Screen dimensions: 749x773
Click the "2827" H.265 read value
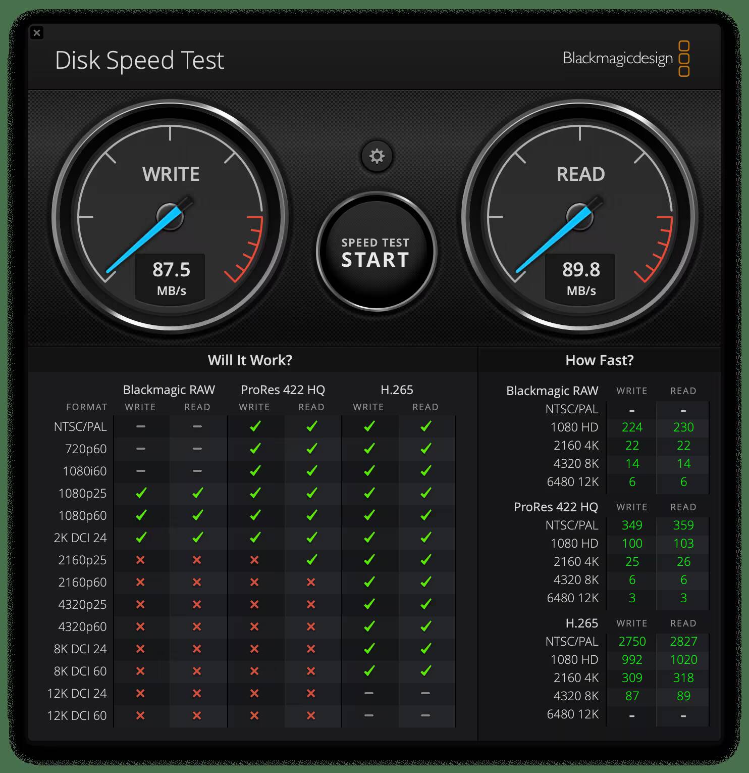tap(683, 642)
